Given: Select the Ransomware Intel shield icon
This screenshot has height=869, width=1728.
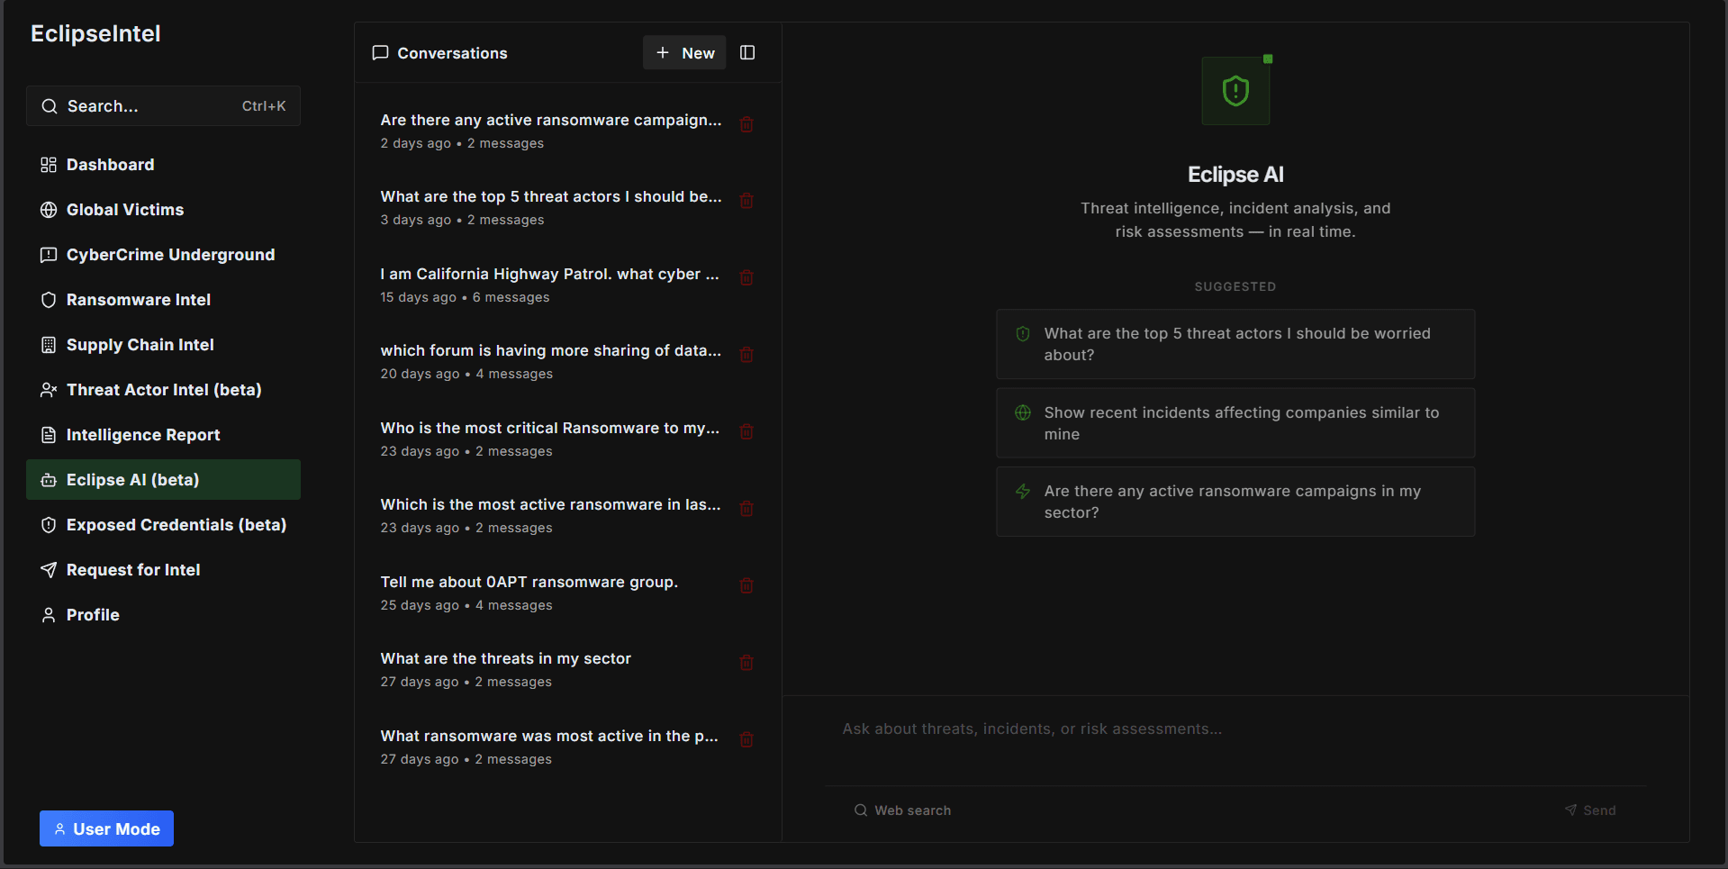Looking at the screenshot, I should pos(49,300).
